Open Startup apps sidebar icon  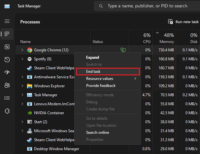pos(7,73)
